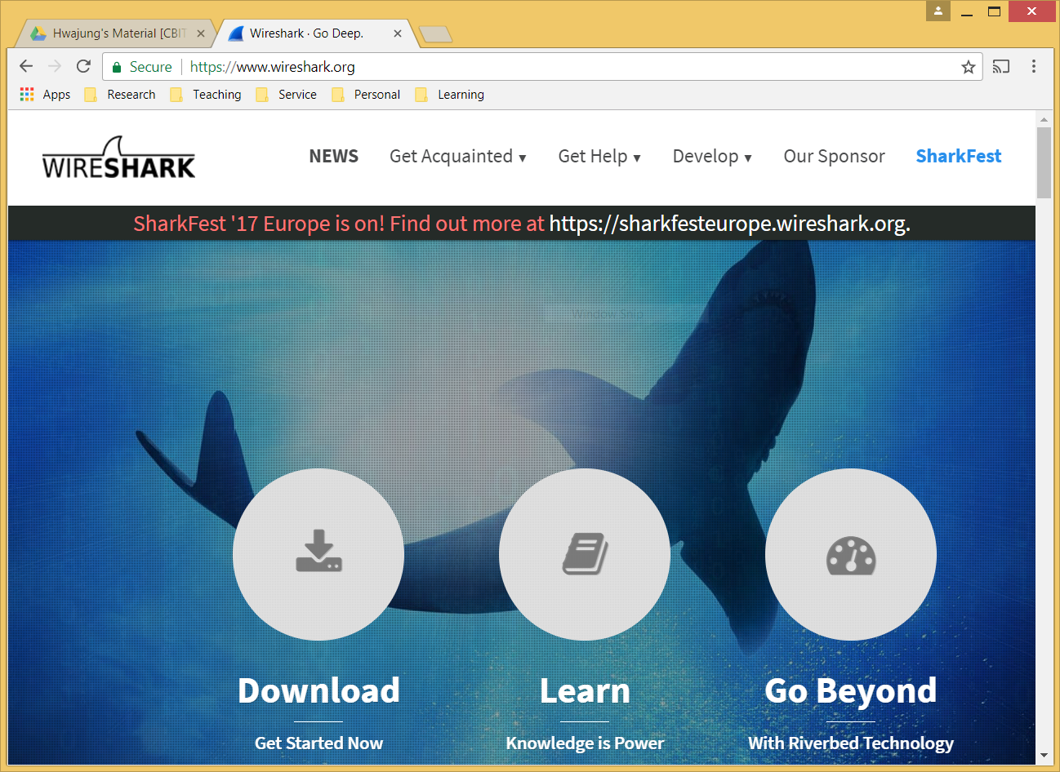
Task: Click the Knowledge is Power text
Action: (585, 743)
